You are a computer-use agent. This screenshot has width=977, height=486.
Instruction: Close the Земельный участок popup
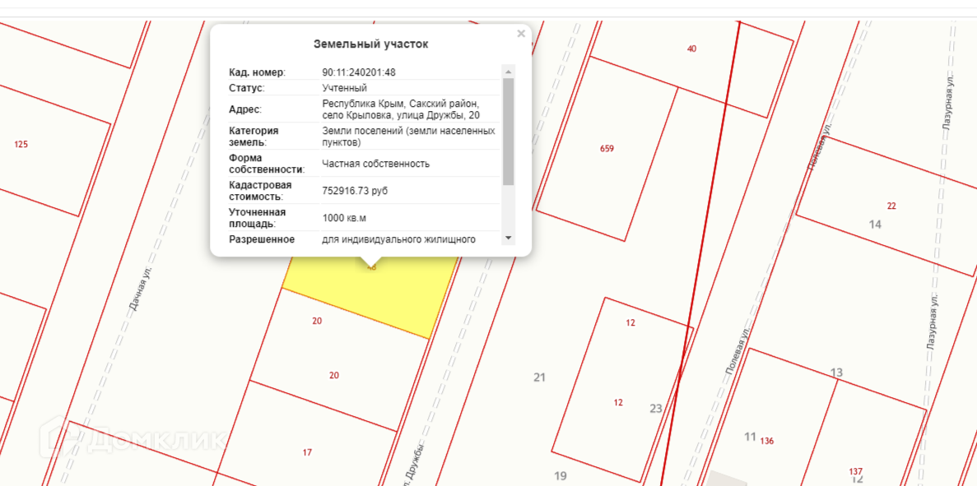tap(521, 34)
